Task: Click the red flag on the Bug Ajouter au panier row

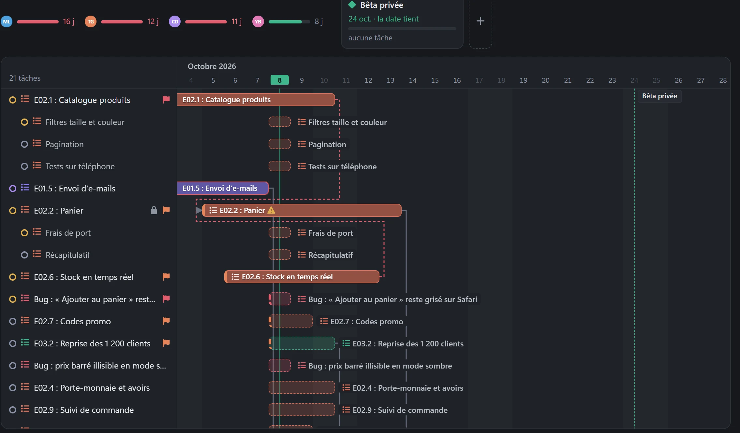Action: coord(166,299)
